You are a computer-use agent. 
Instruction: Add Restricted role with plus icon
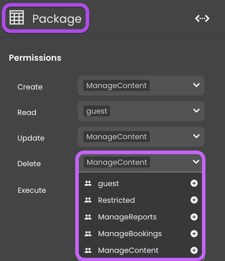194,200
